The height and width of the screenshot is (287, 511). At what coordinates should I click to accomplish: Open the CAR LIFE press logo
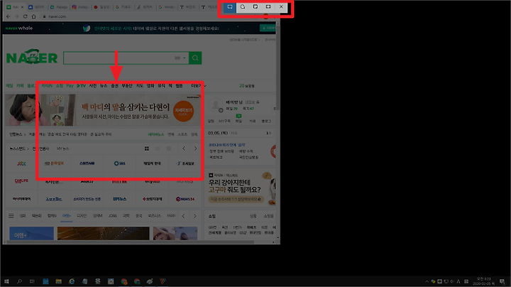click(21, 181)
